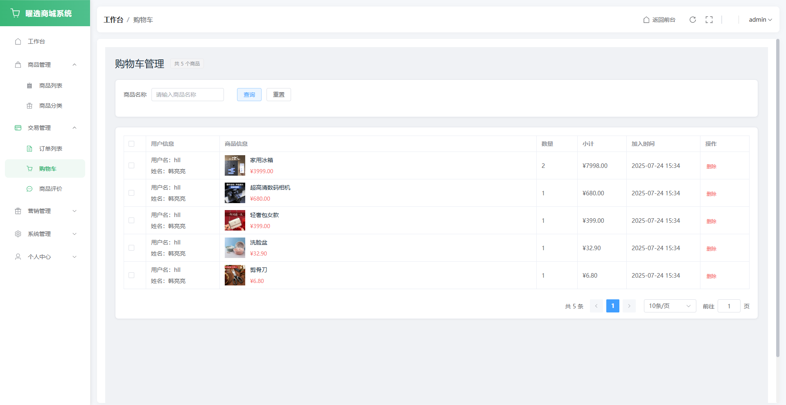Click the 订单列表 document icon
This screenshot has width=786, height=405.
[x=29, y=149]
